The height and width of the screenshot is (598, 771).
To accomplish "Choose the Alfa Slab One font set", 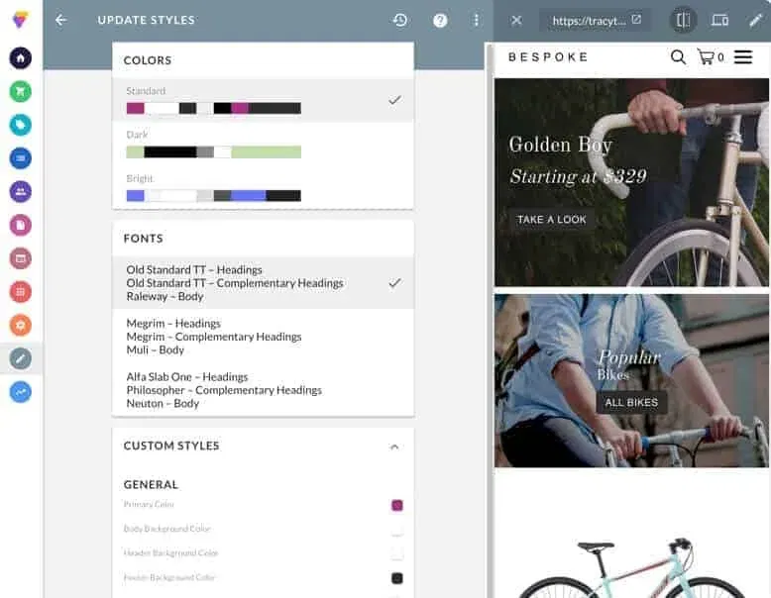I will 263,390.
